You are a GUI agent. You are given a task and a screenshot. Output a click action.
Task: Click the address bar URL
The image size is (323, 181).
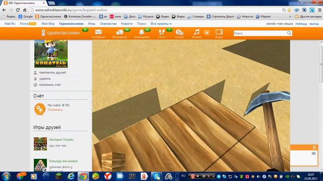(x=71, y=10)
